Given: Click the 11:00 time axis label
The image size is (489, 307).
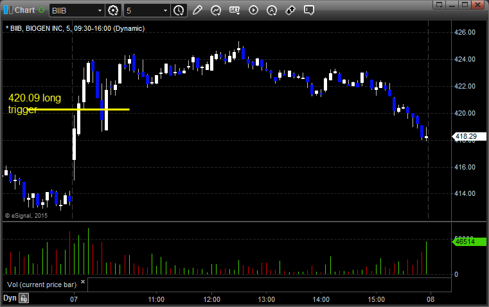Looking at the screenshot, I should [156, 299].
